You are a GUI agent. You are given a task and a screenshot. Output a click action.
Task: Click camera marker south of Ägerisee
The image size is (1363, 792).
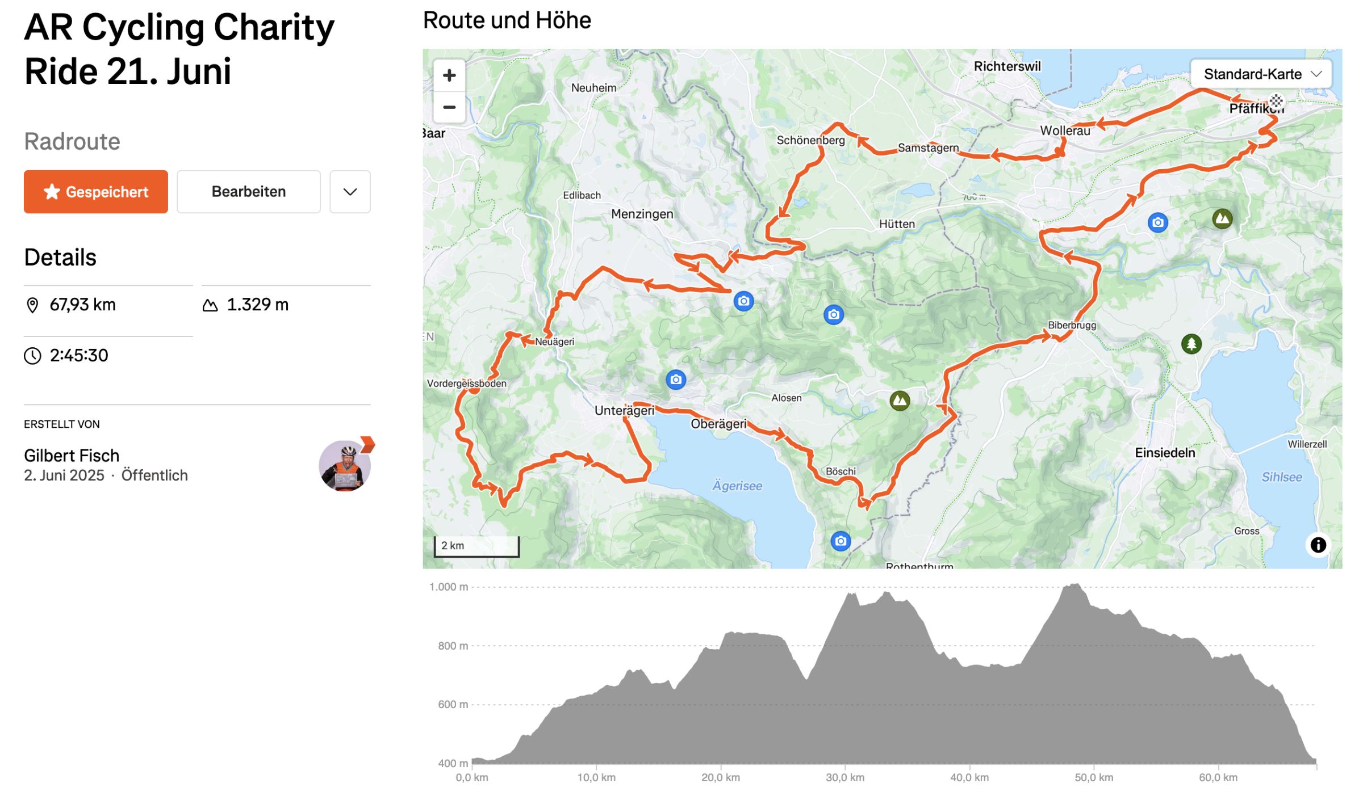click(x=841, y=541)
